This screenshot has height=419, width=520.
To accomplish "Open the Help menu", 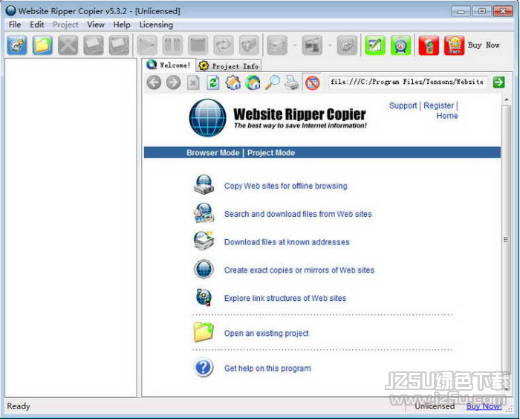I will pos(122,25).
